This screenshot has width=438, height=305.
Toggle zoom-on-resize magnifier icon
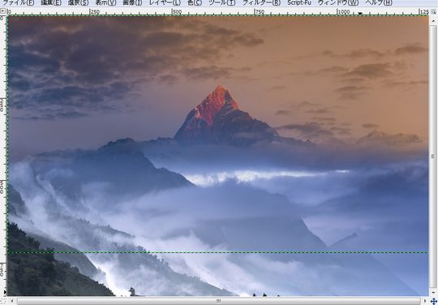click(x=433, y=11)
